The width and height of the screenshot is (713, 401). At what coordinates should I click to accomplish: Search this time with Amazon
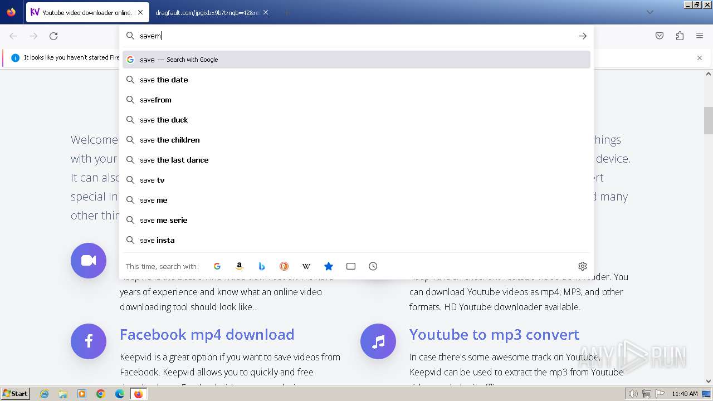click(240, 266)
